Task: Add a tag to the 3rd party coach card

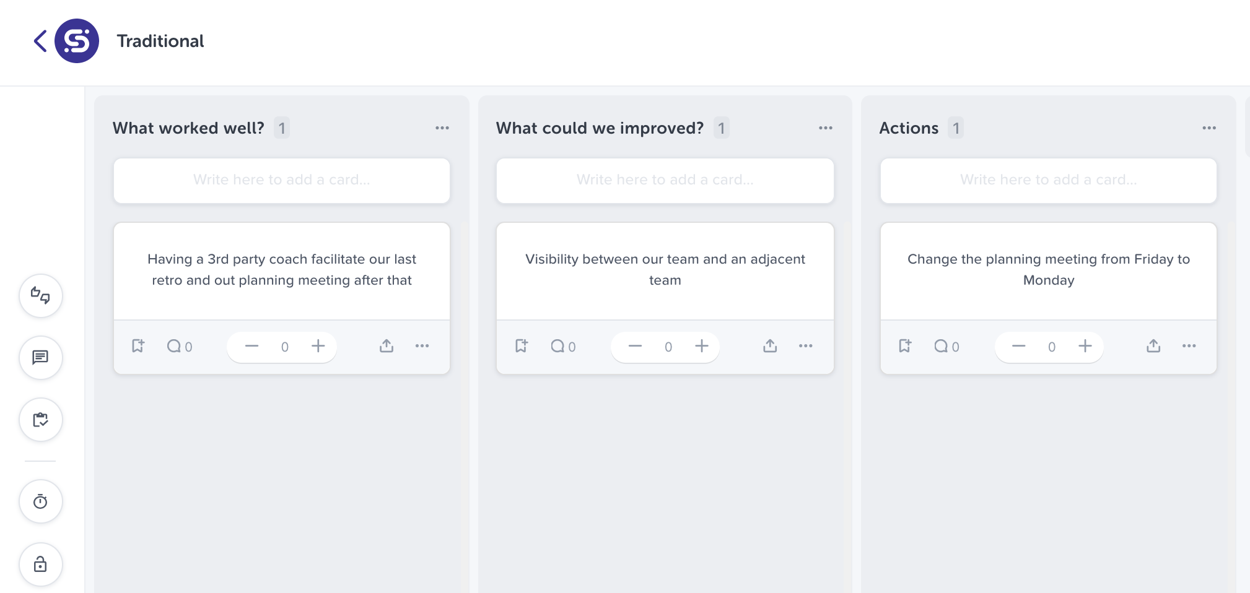Action: tap(138, 346)
